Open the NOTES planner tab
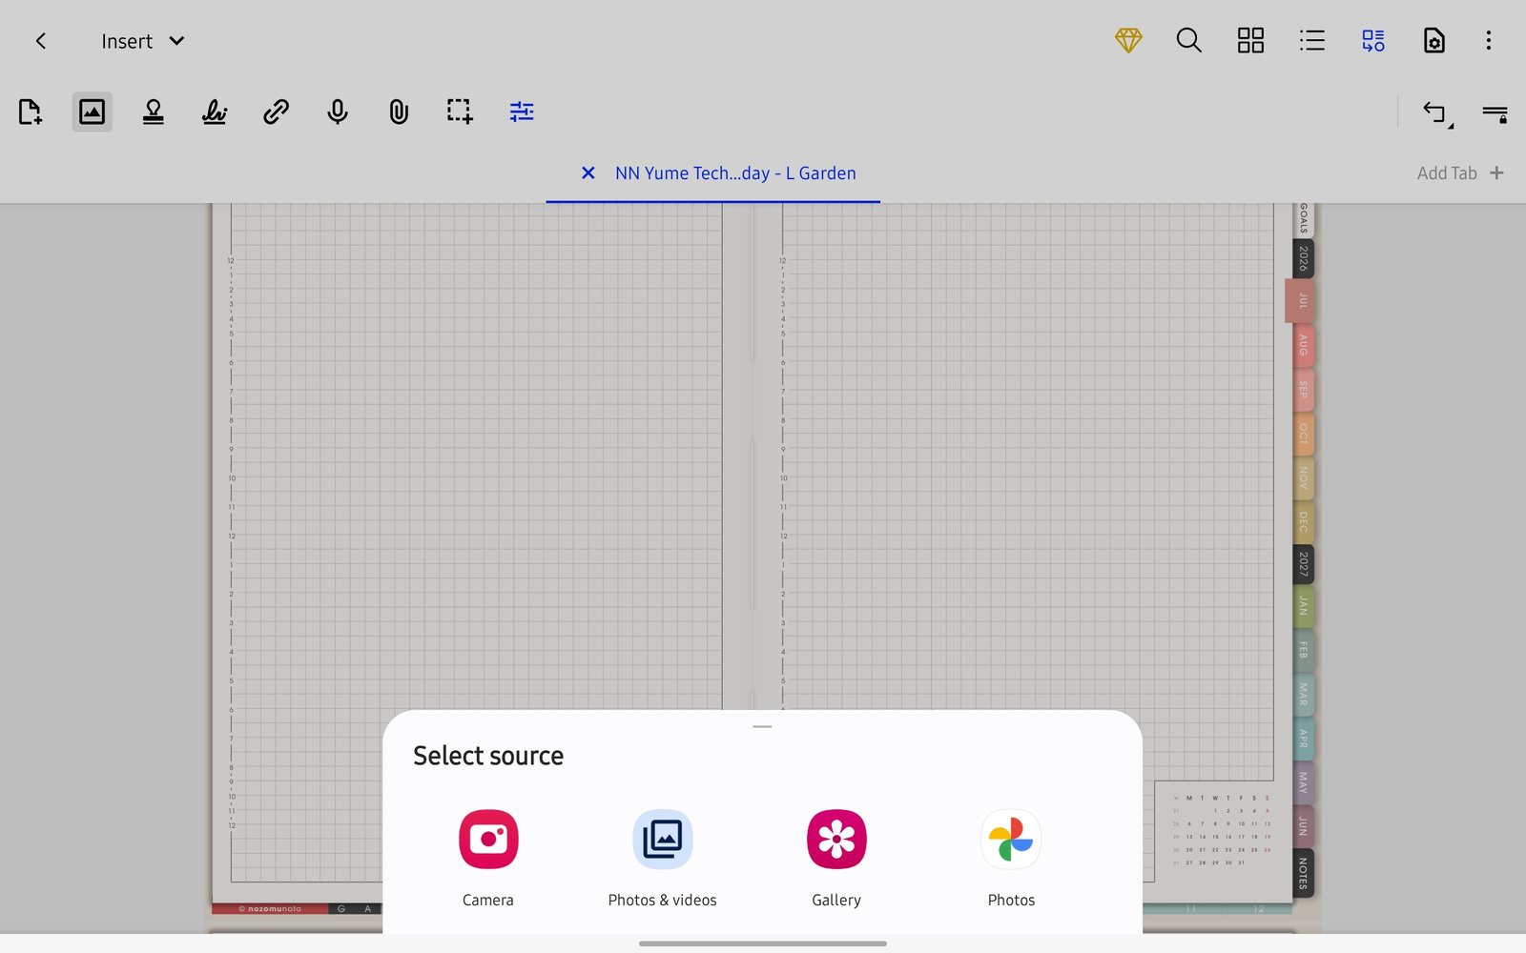1526x953 pixels. (x=1303, y=873)
